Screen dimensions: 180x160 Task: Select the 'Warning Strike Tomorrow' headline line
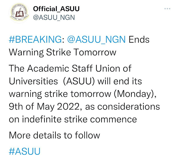62,52
